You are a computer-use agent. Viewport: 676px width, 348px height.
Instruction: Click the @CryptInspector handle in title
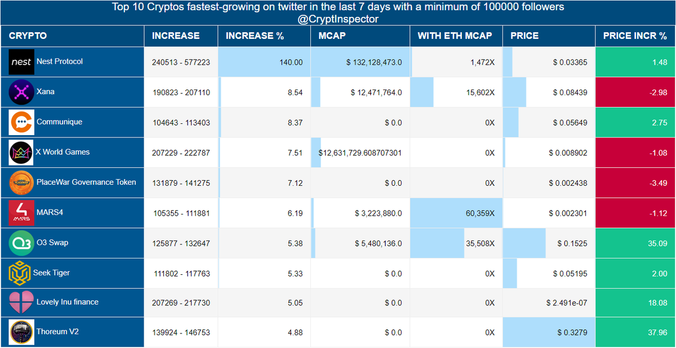pos(338,19)
